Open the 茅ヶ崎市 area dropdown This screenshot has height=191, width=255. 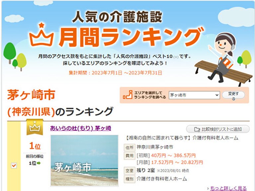point(194,95)
